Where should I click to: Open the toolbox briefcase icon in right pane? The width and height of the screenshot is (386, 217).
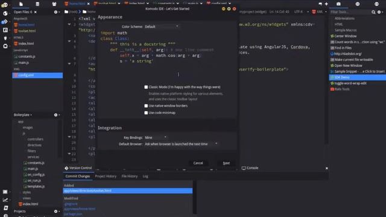click(338, 4)
